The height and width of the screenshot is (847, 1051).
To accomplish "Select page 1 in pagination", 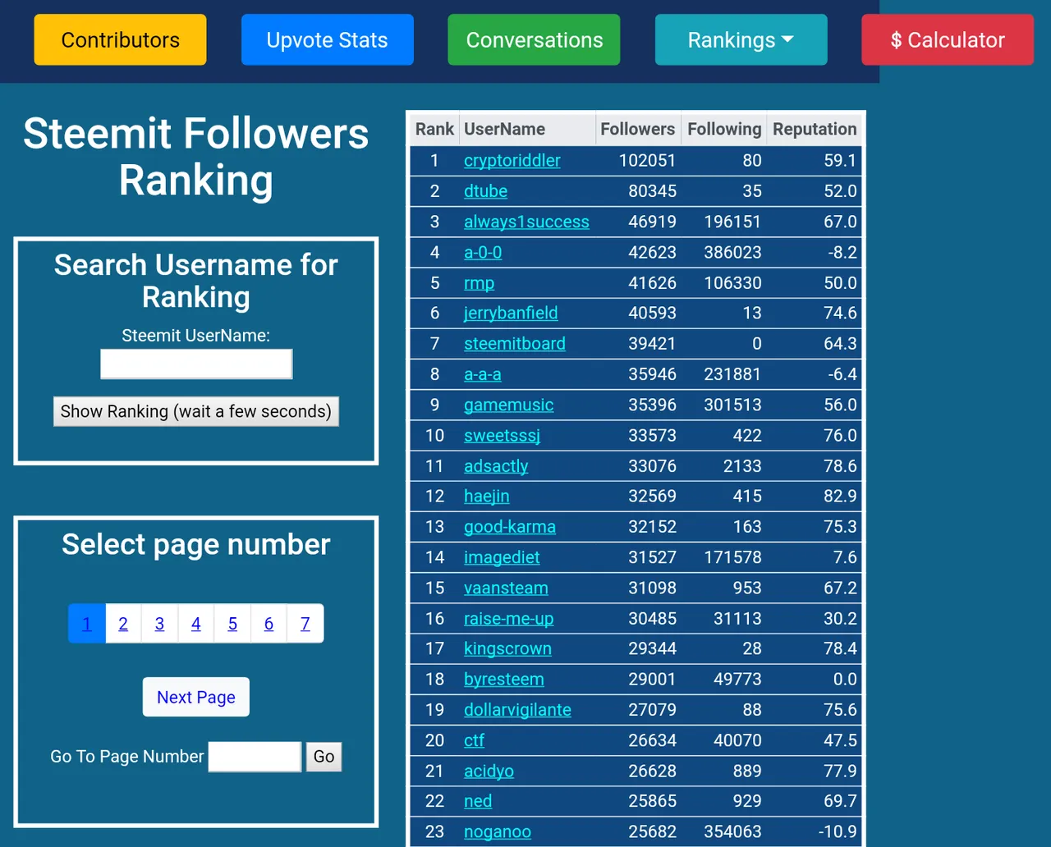I will point(86,624).
